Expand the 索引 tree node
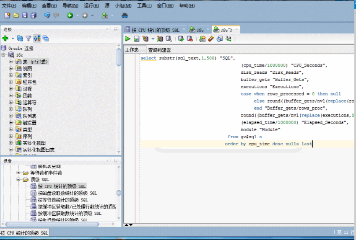Image resolution: width=356 pixels, height=240 pixels. pos(10,75)
